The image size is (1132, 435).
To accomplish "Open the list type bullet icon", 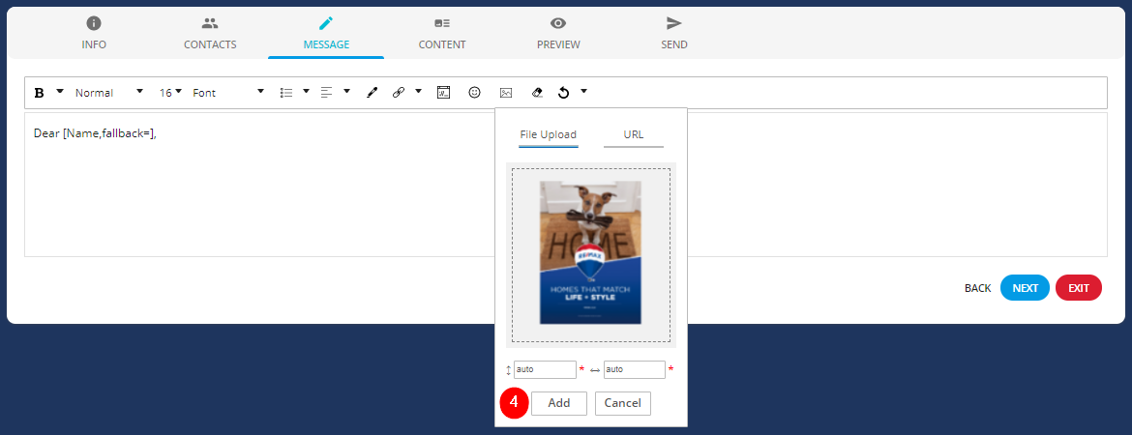I will click(x=286, y=93).
